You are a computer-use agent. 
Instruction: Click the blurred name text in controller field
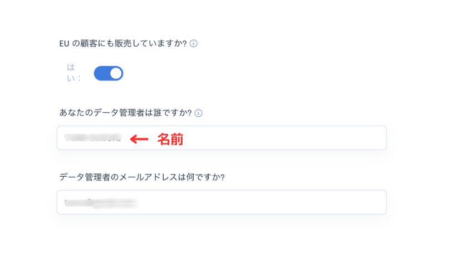[x=92, y=138]
